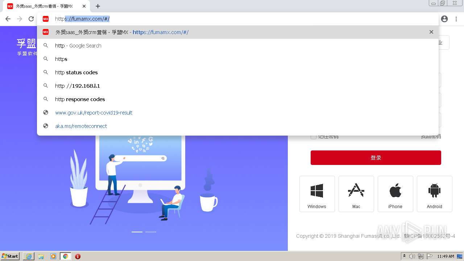
Task: Open the Action Center flag icon
Action: [430, 256]
